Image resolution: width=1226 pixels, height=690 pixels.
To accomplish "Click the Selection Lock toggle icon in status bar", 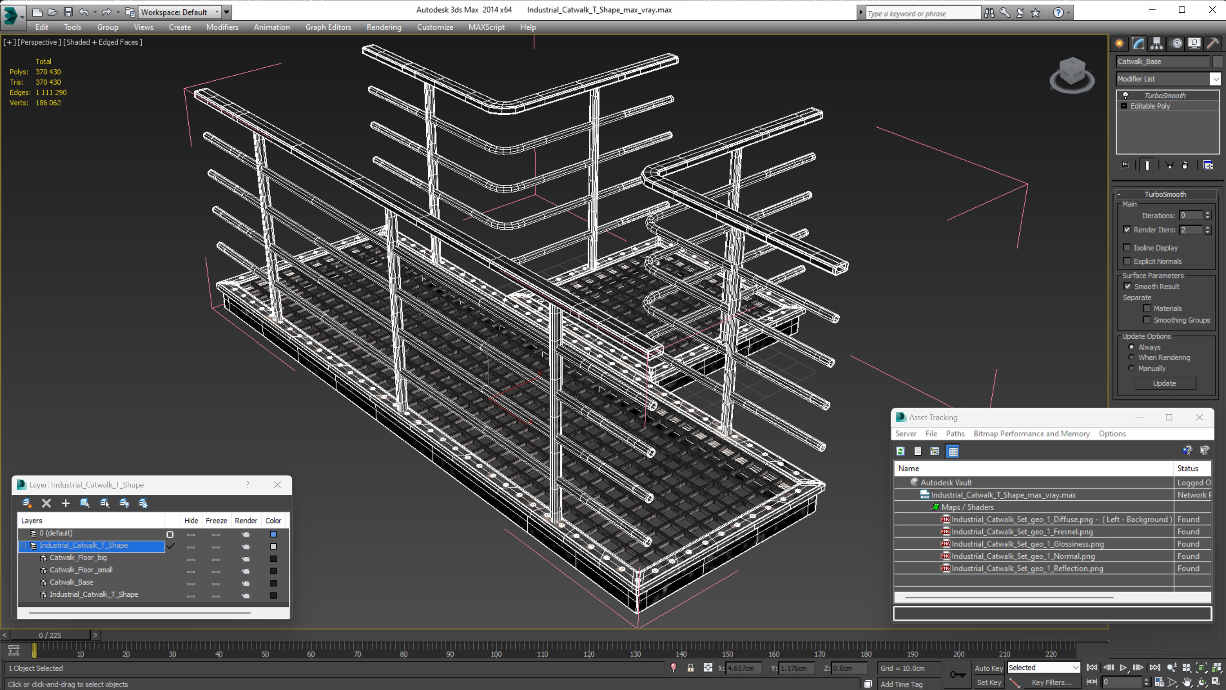I will (x=691, y=668).
